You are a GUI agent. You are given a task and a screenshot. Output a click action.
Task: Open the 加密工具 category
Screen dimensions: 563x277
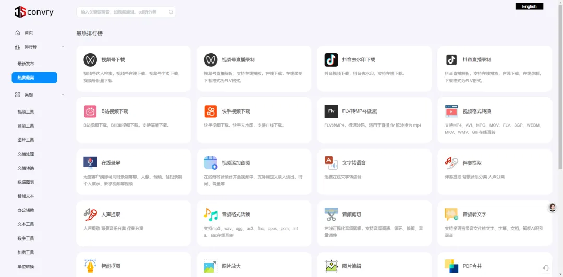pos(26,252)
